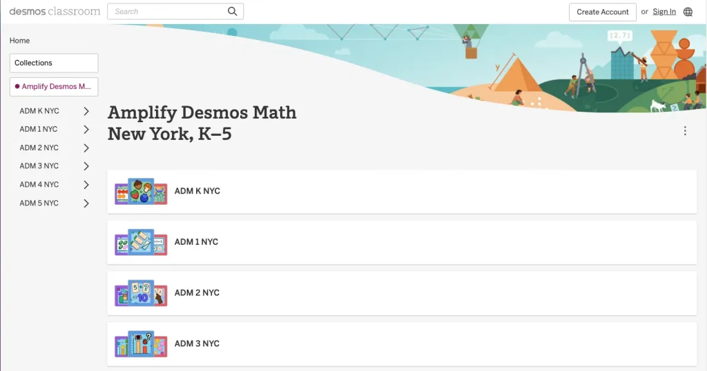Expand ADM 5 NYC chevron in sidebar

click(86, 203)
